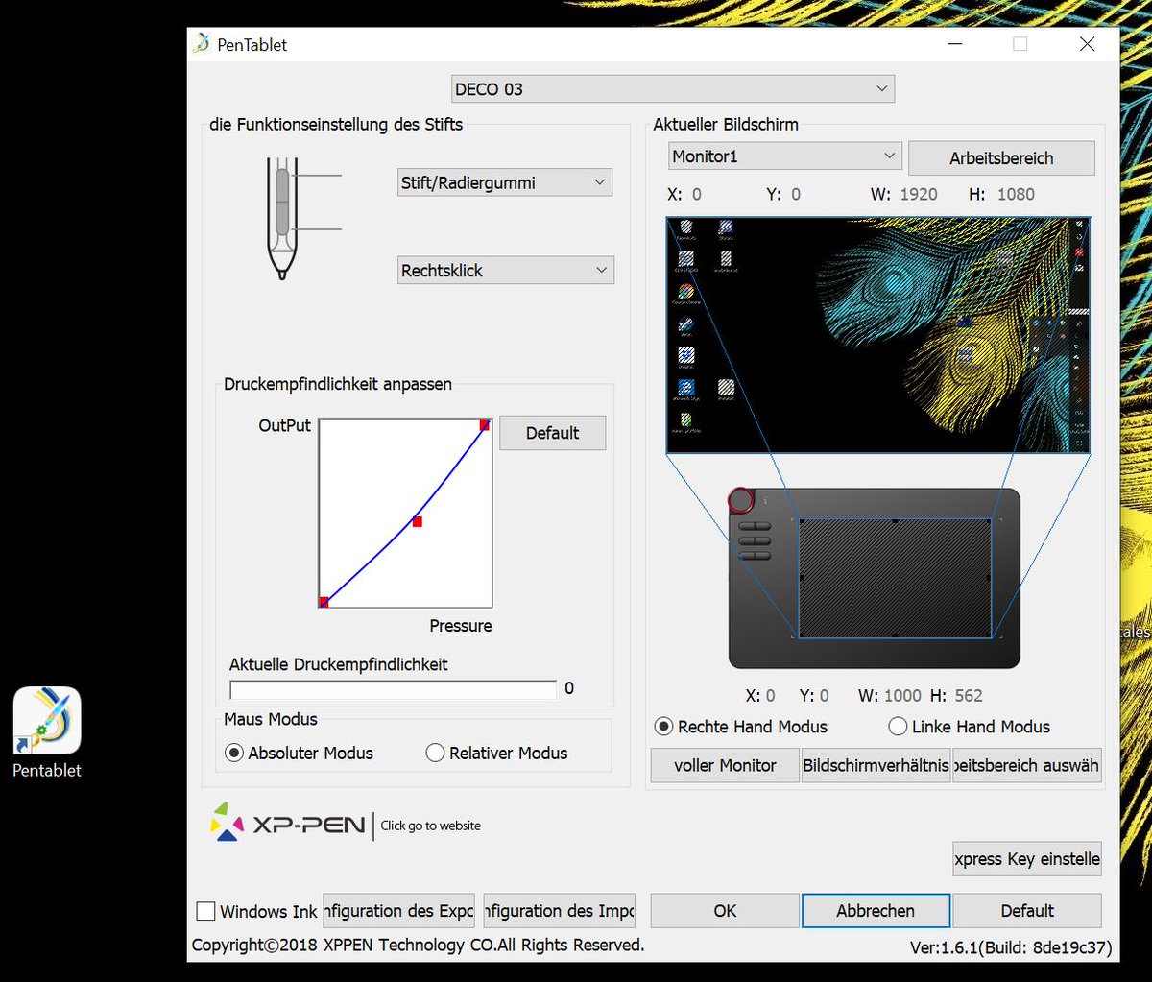Open the DECO 03 device dropdown
The image size is (1152, 982).
tap(673, 89)
